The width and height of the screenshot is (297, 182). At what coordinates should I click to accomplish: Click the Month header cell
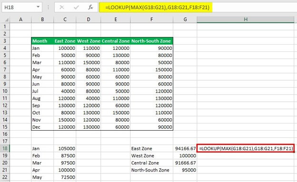pos(42,41)
